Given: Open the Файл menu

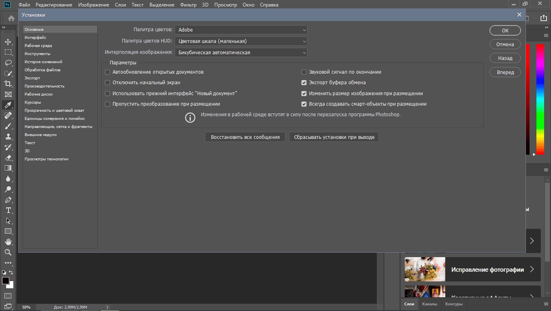Looking at the screenshot, I should click(24, 5).
